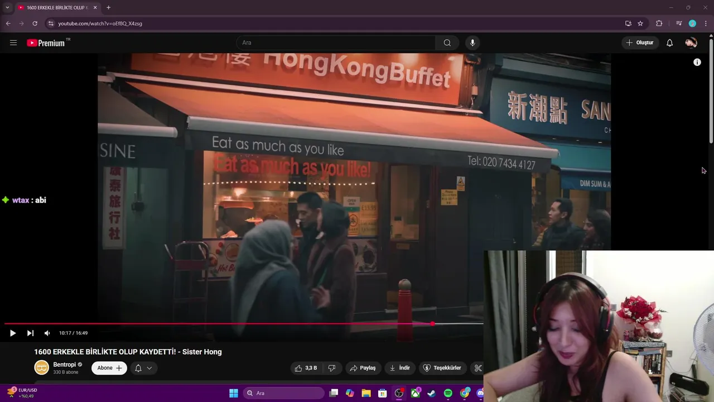Screen dimensions: 714x402
Task: Open the YouTube hamburger guide menu
Action: pos(13,43)
